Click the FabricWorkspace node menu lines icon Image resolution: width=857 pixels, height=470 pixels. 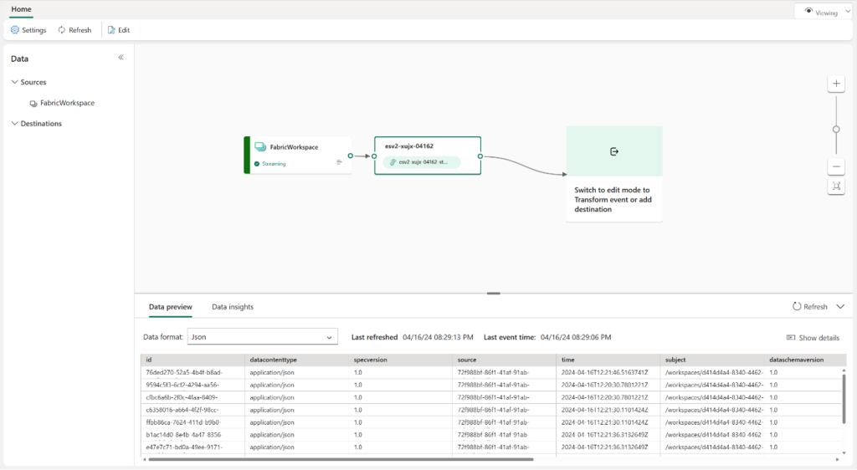point(339,162)
